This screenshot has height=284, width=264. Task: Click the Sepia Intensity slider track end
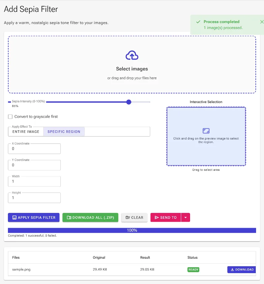click(149, 102)
